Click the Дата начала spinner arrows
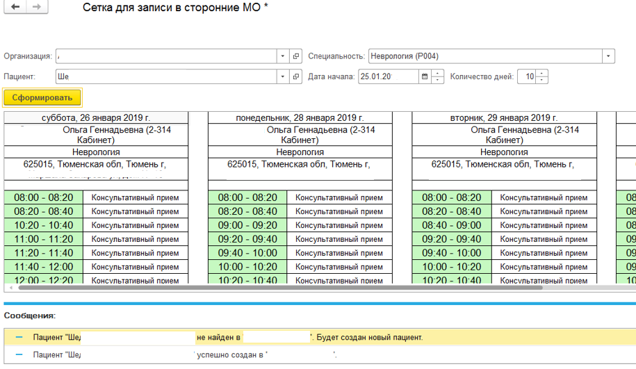636x369 pixels. [438, 76]
